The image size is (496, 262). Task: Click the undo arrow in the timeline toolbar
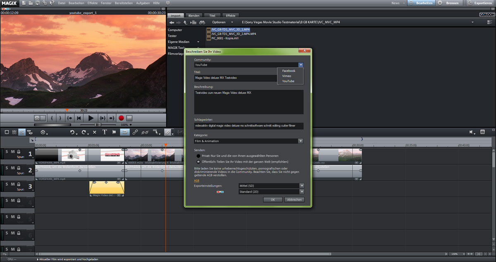coord(72,132)
